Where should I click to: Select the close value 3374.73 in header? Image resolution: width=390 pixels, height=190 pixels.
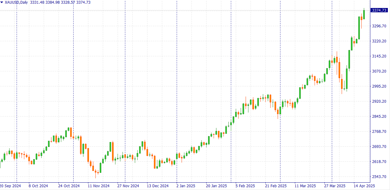(83, 2)
